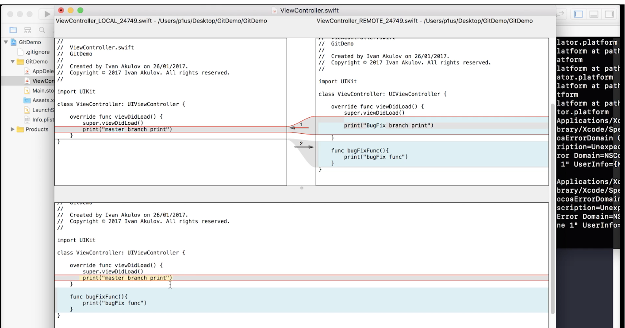Click the version editor arrows icon in Xcode

pos(561,14)
